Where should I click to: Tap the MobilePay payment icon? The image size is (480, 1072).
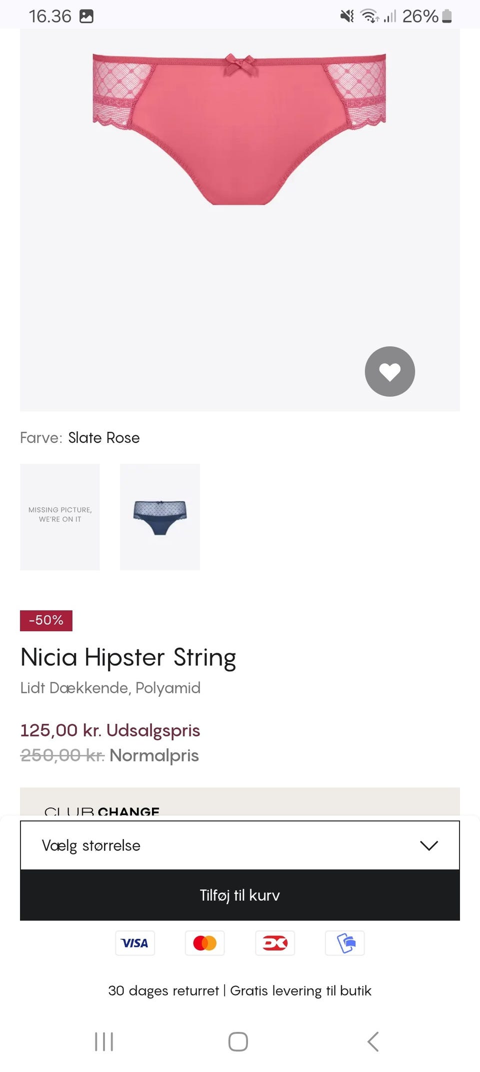coord(345,943)
